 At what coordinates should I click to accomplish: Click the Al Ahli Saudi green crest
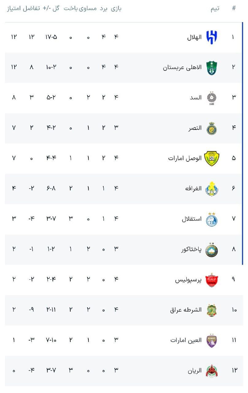211,68
